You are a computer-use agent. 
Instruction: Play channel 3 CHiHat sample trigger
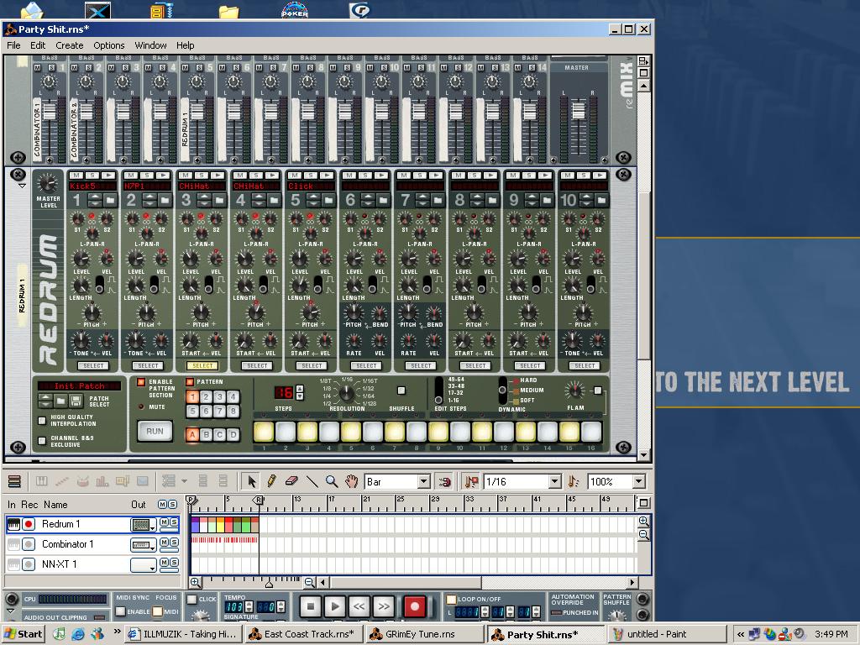(x=218, y=176)
